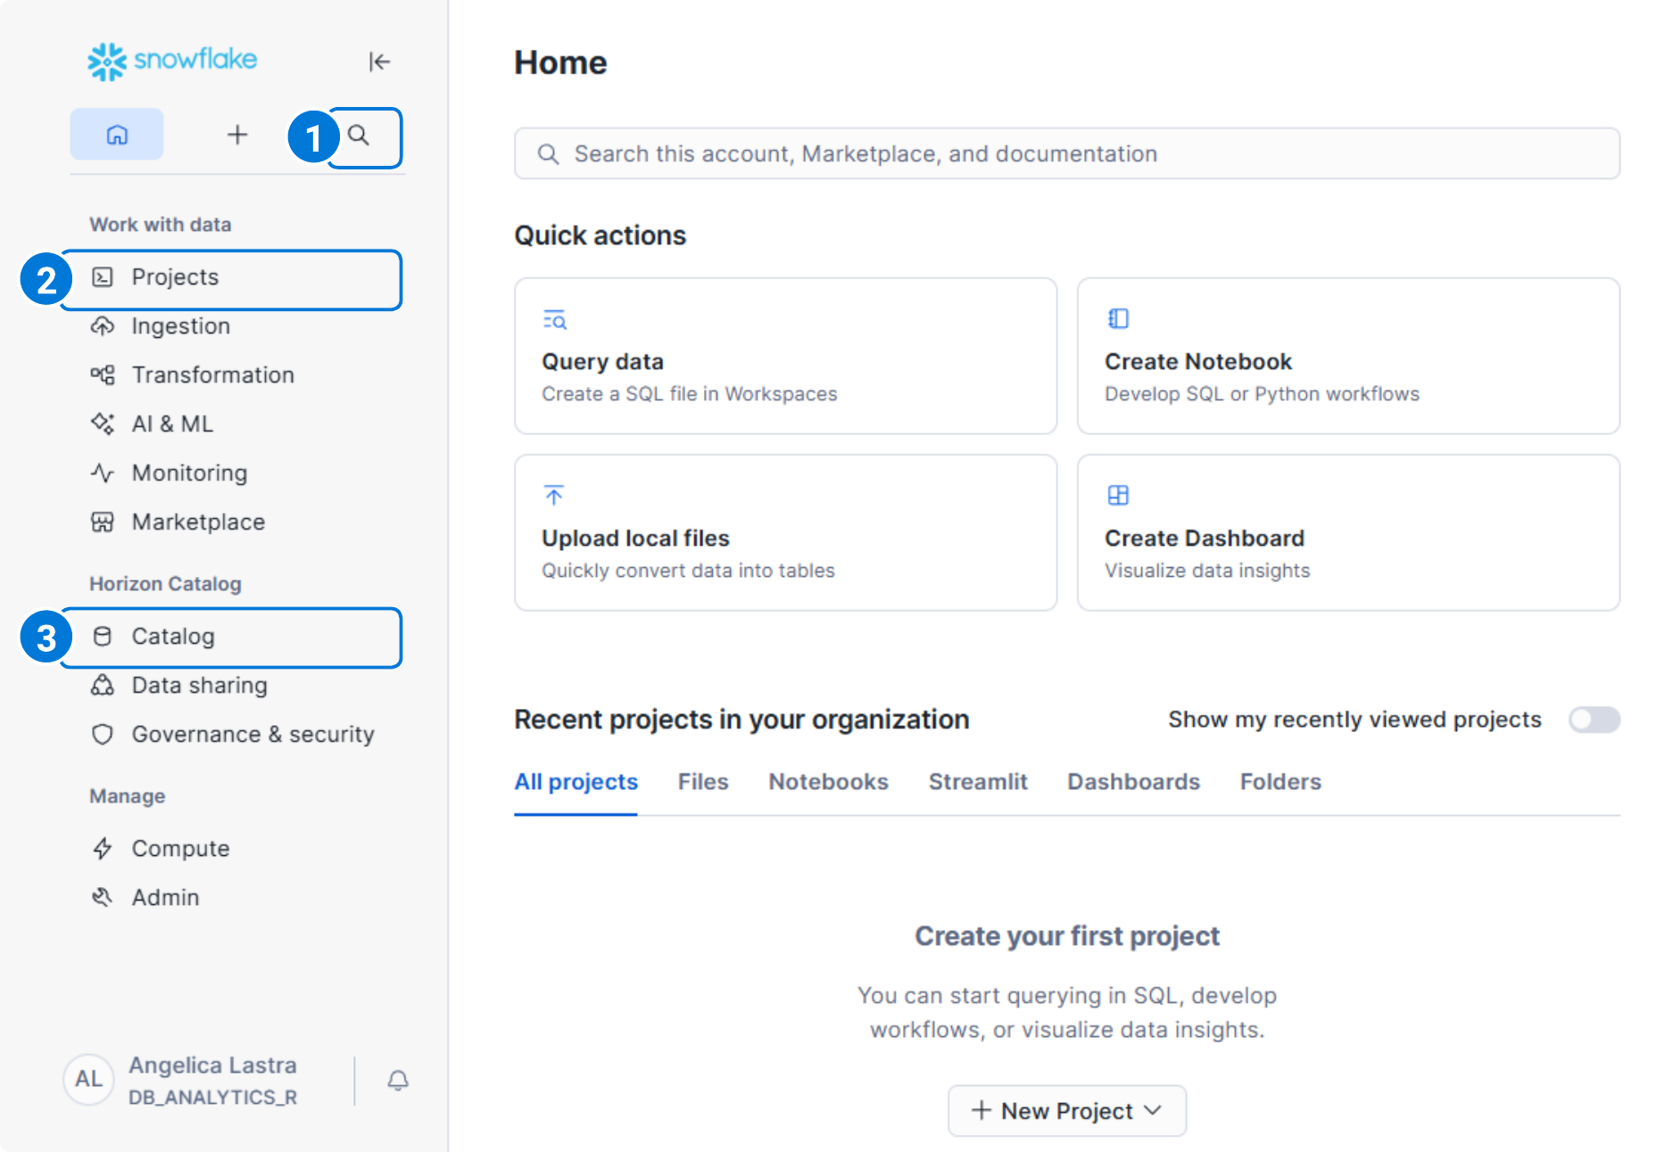Open the Query data quick action

[784, 357]
